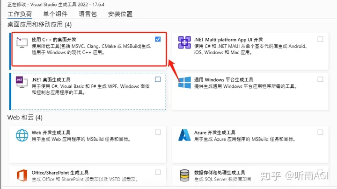Click the Web 和云 (4) section heading

[x=25, y=118]
